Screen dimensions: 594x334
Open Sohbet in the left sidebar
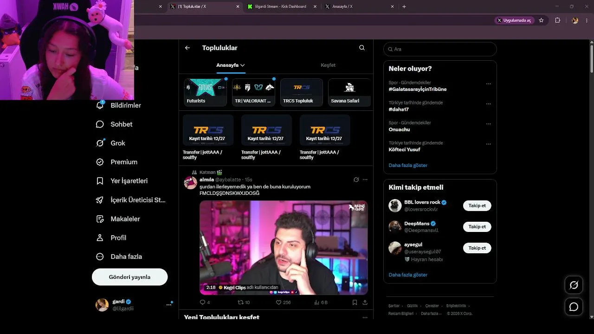click(x=114, y=124)
